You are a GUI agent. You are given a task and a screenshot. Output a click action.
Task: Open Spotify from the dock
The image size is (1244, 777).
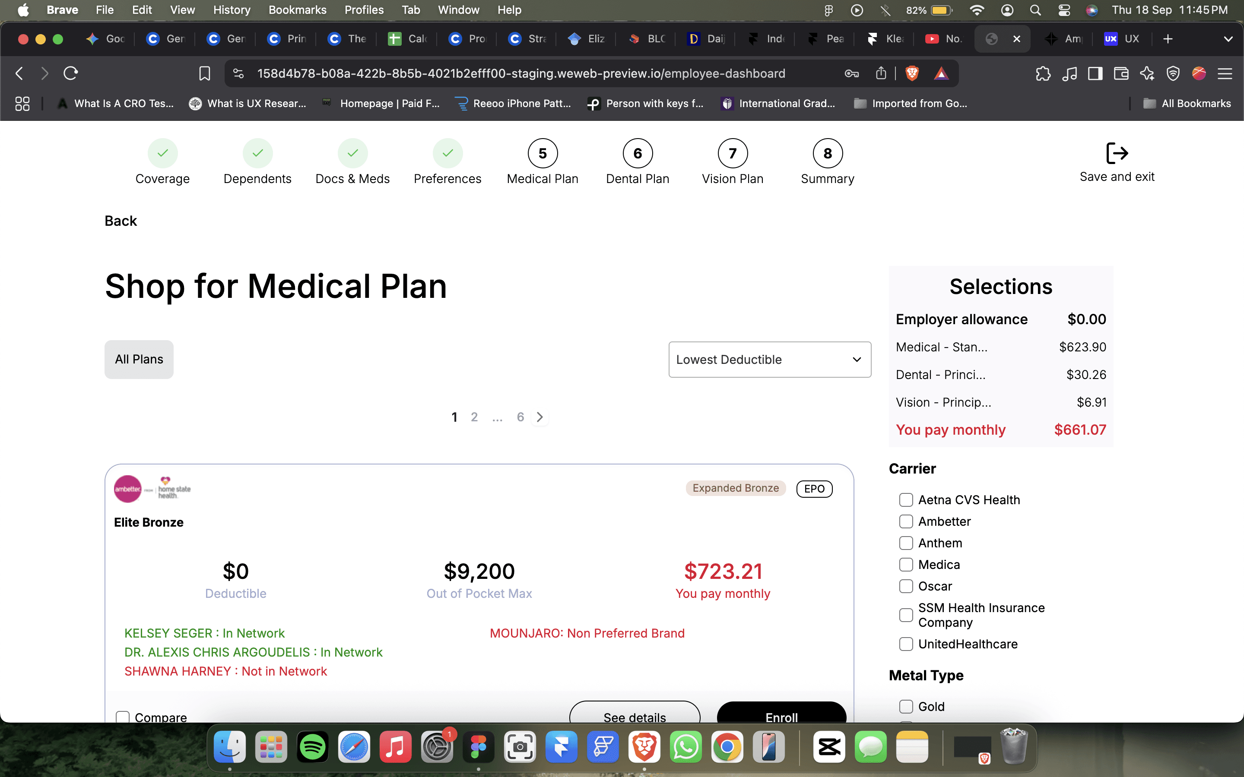313,746
